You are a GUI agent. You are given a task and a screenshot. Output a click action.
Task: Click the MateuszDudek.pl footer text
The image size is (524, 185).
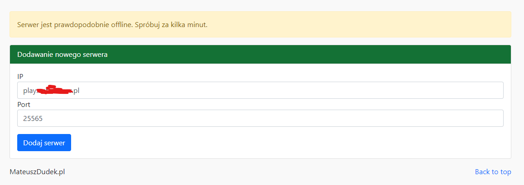pos(40,171)
